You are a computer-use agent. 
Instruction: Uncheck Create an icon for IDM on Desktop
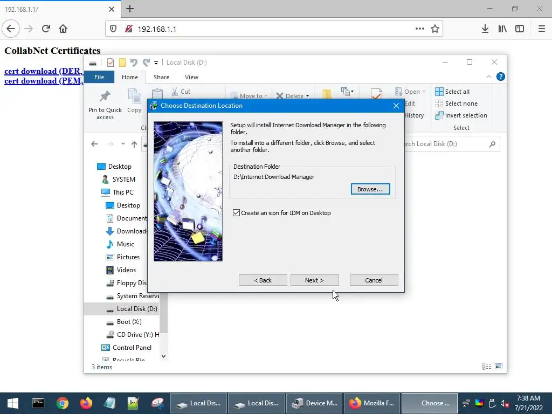point(236,212)
